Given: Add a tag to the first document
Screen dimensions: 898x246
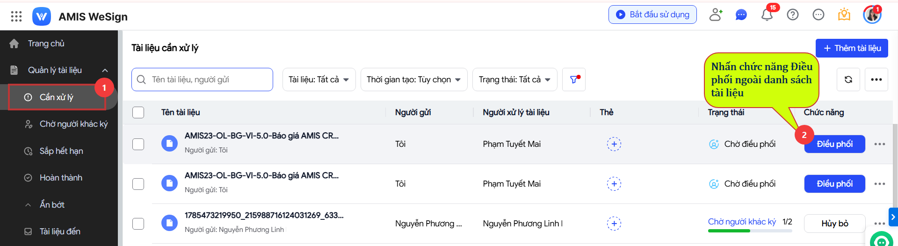Looking at the screenshot, I should [614, 144].
